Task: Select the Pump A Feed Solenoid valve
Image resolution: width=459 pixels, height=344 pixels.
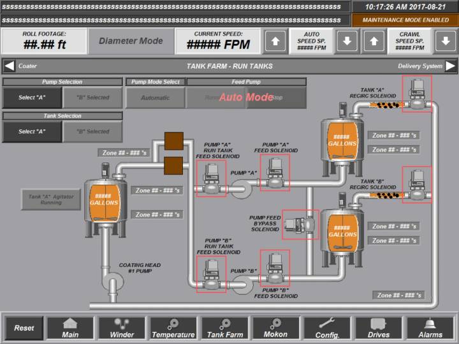Action: 275,173
